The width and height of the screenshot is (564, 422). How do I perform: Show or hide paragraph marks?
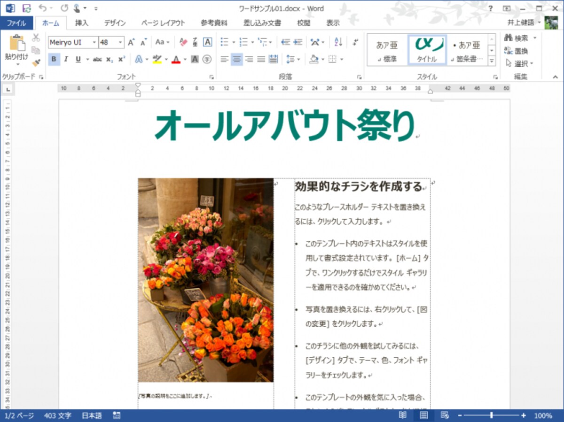356,42
